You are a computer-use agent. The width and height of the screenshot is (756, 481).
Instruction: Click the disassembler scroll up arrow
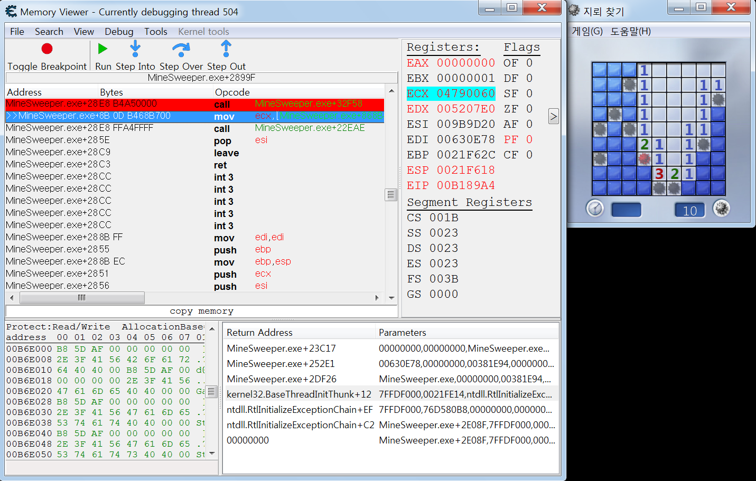(x=391, y=91)
